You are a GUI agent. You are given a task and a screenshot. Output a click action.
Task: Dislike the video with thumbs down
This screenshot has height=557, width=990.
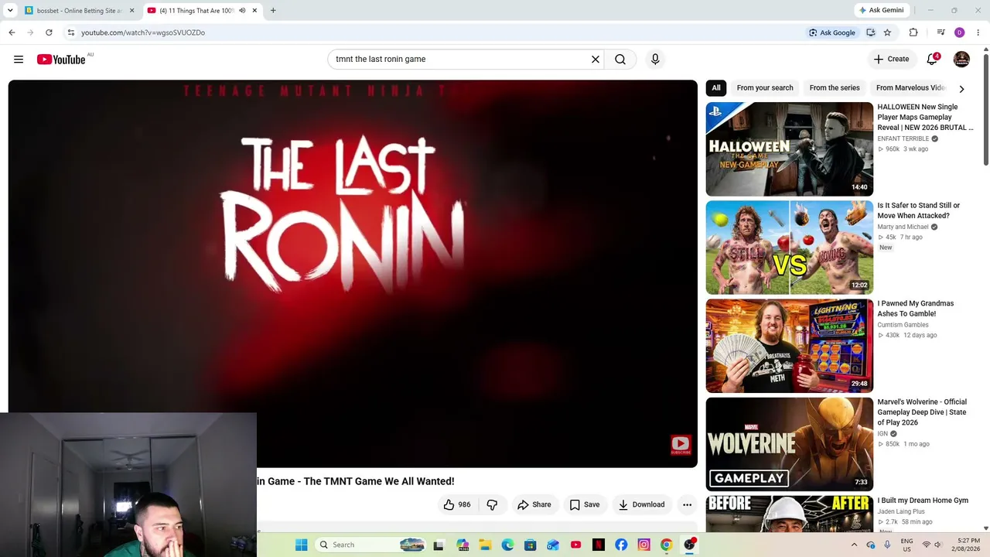(492, 504)
